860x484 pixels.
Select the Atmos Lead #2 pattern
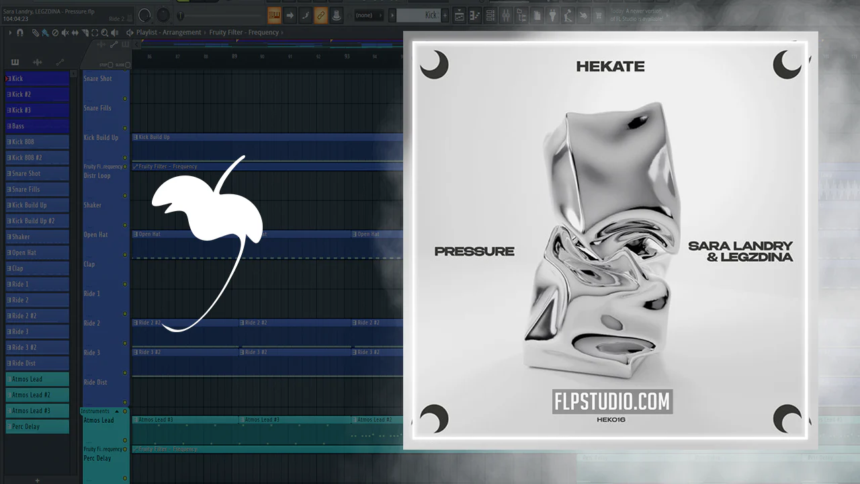coord(37,395)
